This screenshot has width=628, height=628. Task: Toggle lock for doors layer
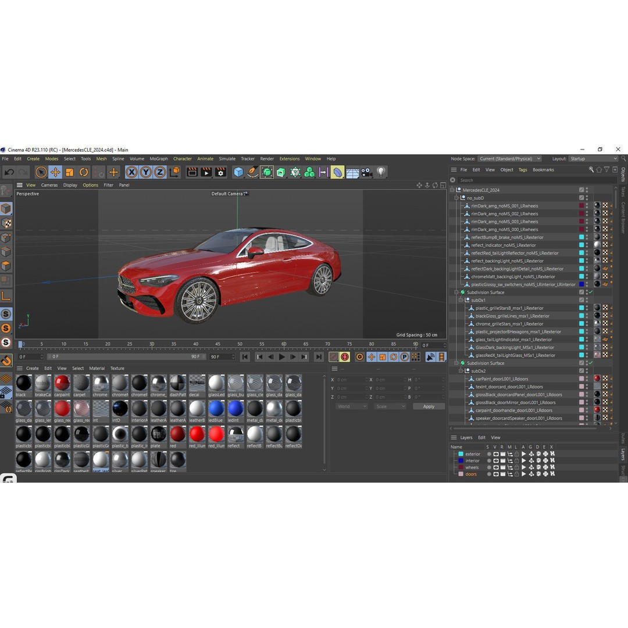517,474
